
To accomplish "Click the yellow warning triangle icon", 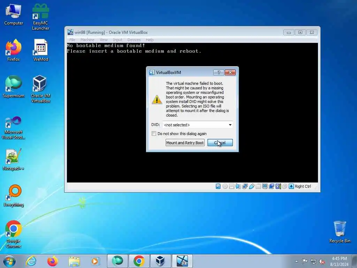I will tap(157, 99).
